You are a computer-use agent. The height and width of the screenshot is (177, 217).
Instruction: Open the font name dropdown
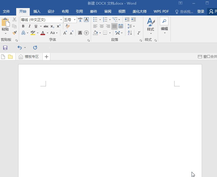pyautogui.click(x=61, y=20)
